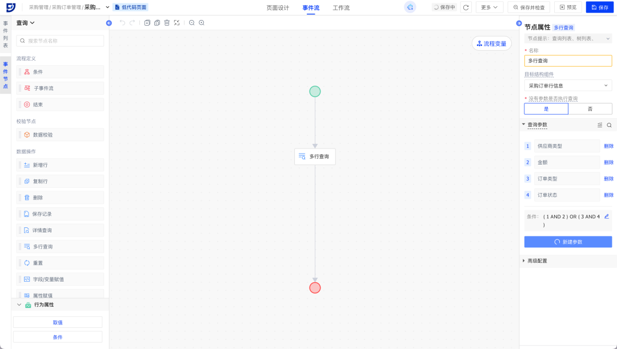
Task: Open the 更多 dropdown menu
Action: click(x=489, y=7)
